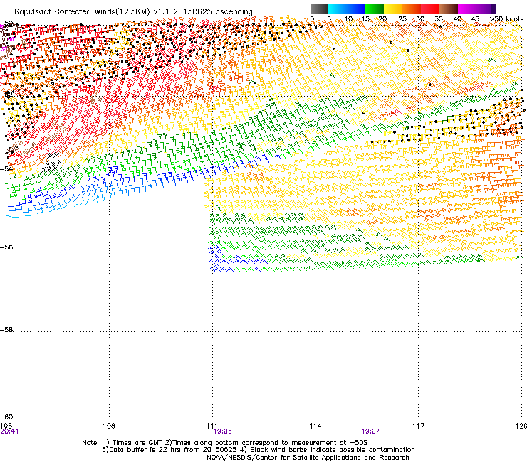The height and width of the screenshot is (462, 527).
Task: Click the longitude axis label '117'
Action: click(x=419, y=426)
